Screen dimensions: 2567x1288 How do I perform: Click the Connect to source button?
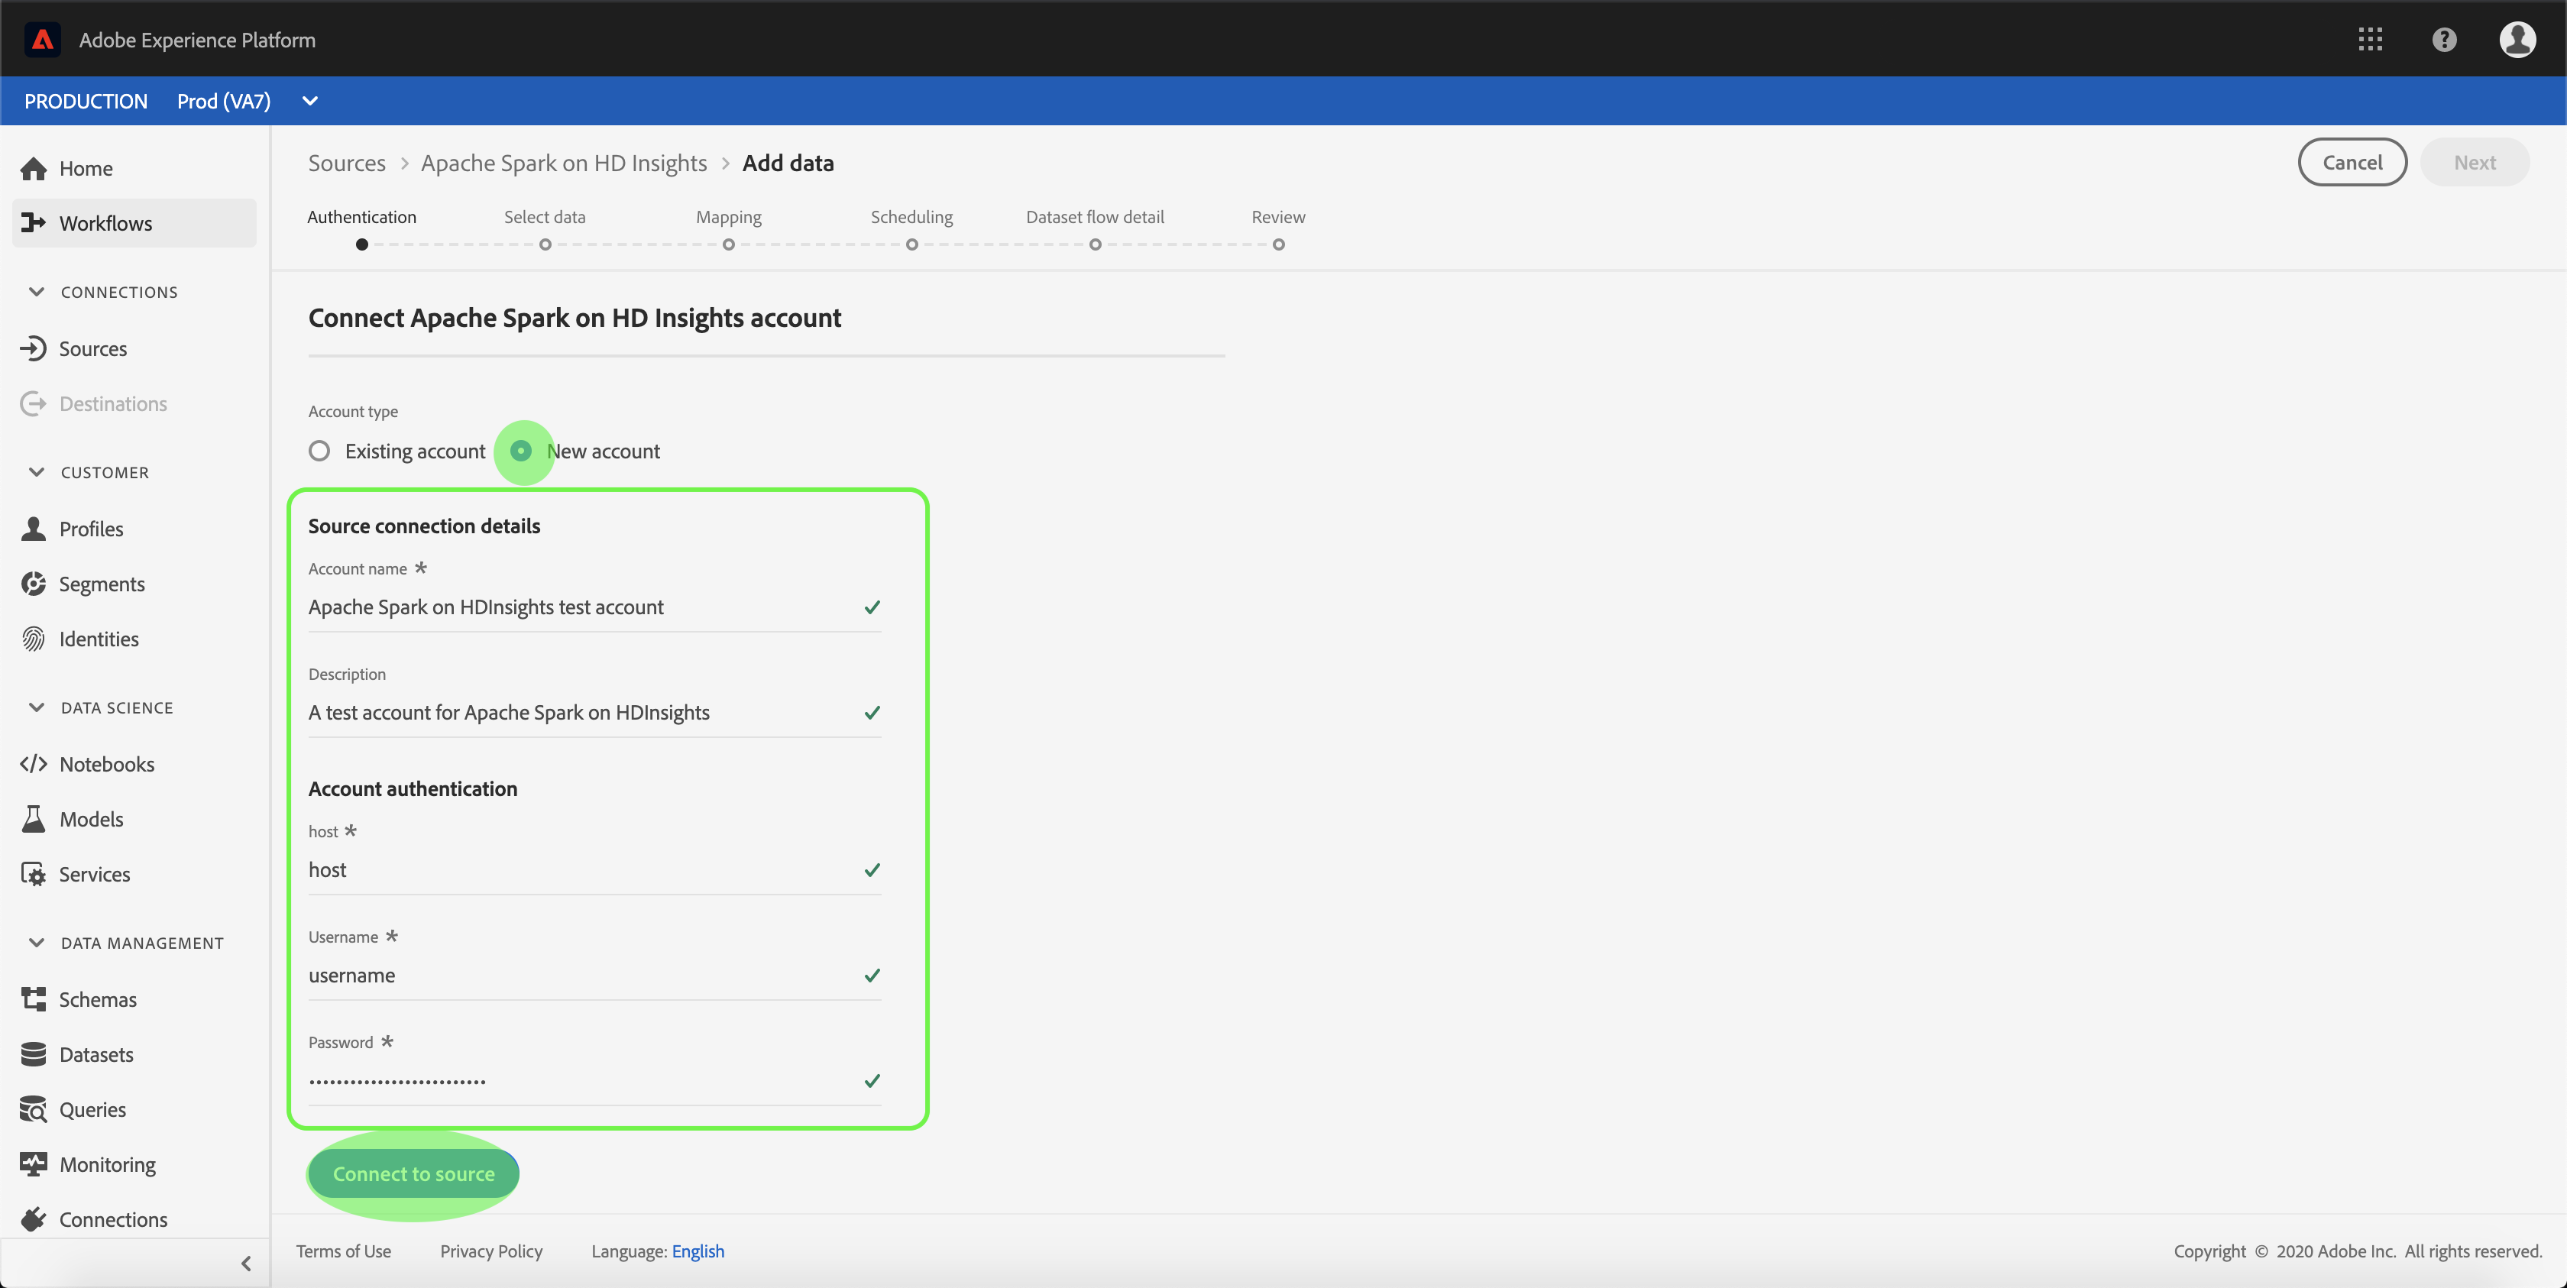pos(413,1173)
